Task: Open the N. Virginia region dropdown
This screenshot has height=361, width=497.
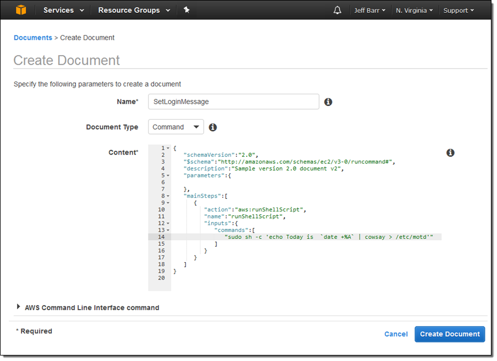Action: click(414, 10)
